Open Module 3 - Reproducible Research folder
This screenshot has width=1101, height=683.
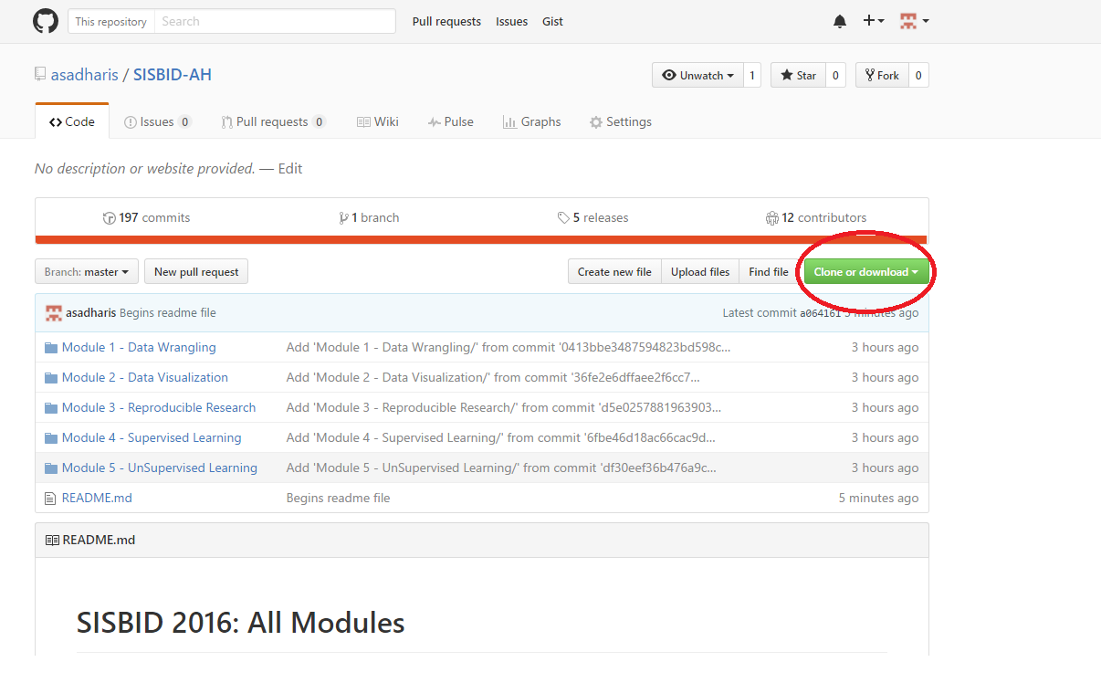tap(159, 407)
